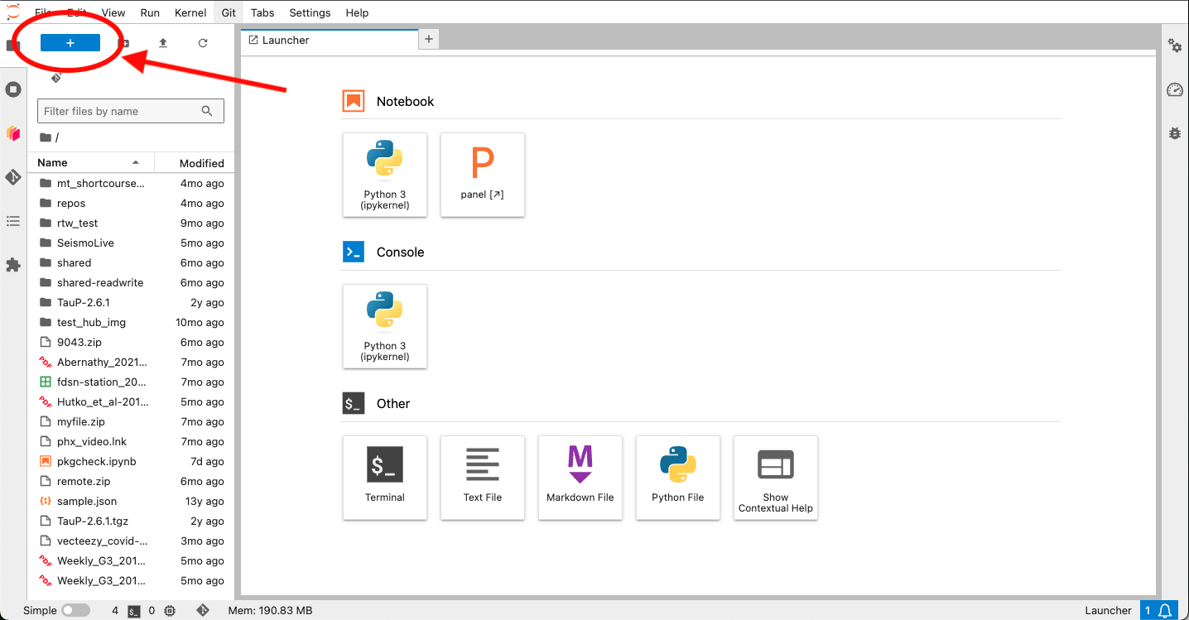Start a Python 3 (ipykernel) console
The image size is (1189, 620).
(x=385, y=326)
